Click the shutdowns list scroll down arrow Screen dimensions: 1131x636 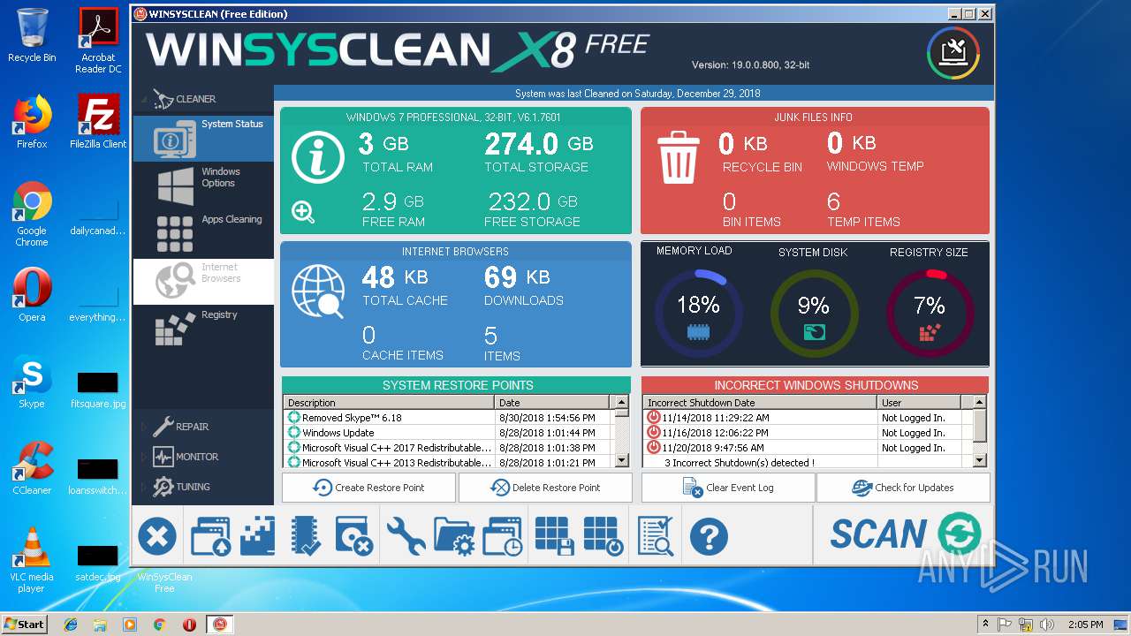[979, 461]
